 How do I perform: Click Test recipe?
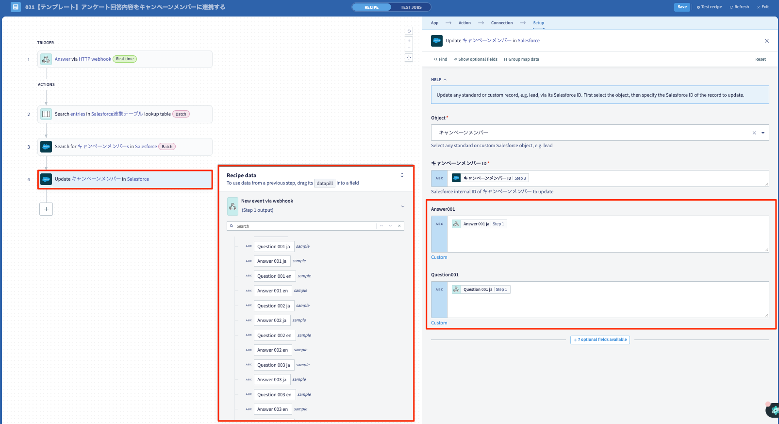coord(709,7)
